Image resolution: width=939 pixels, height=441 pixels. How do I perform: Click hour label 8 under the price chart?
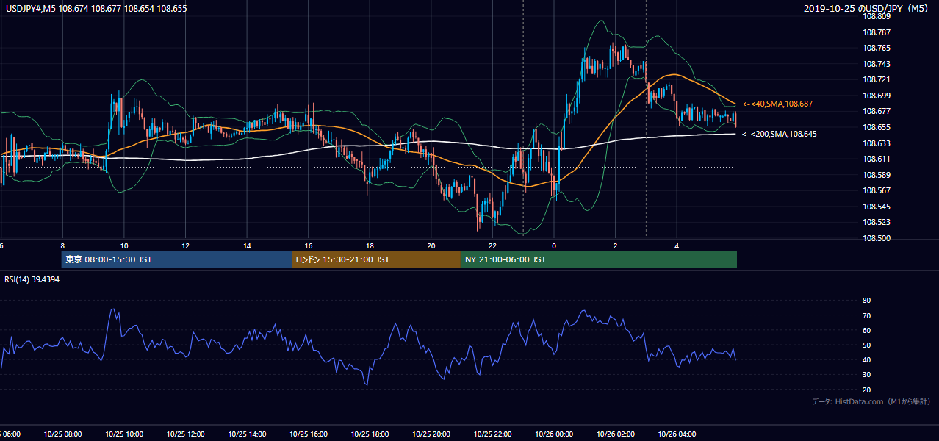(x=62, y=245)
